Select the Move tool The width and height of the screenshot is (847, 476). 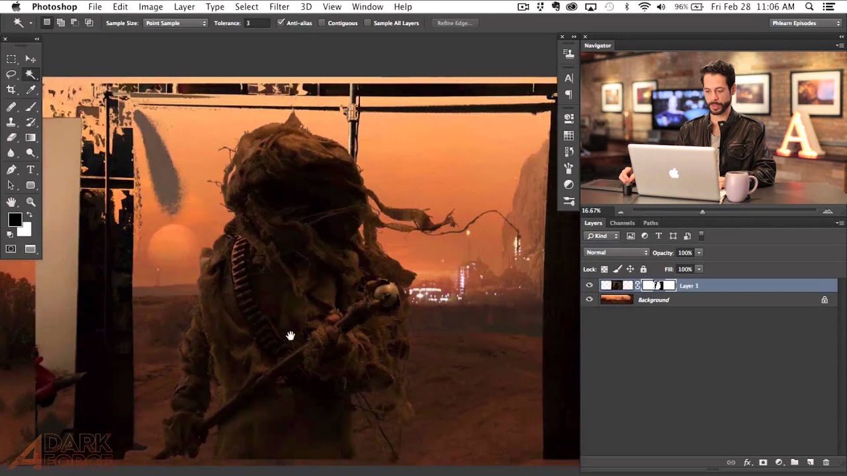(30, 59)
